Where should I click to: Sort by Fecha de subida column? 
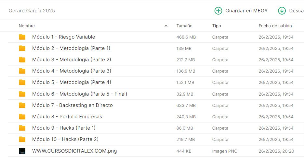click(275, 26)
